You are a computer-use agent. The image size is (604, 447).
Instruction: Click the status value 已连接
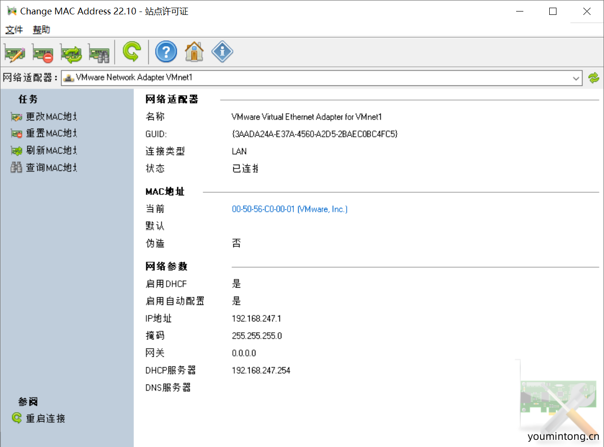(x=245, y=169)
